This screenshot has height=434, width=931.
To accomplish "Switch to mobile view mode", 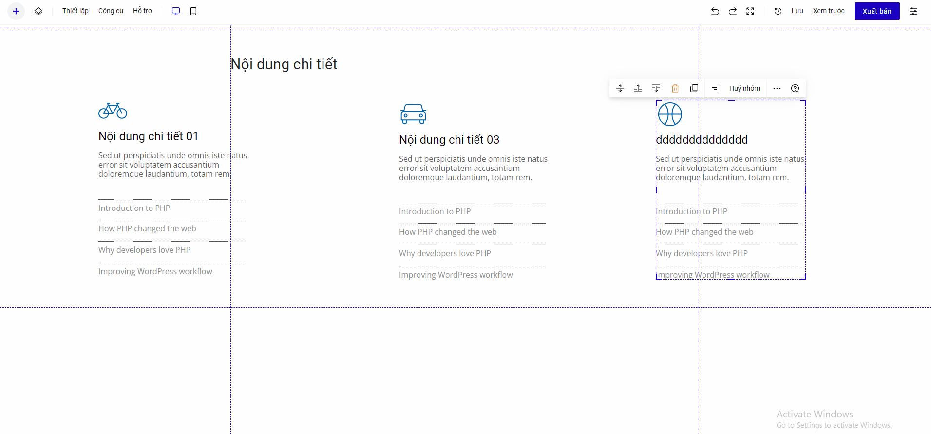I will pos(193,11).
